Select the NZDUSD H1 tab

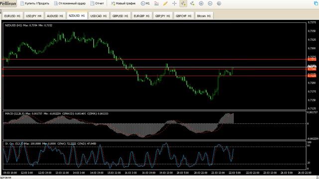point(77,15)
